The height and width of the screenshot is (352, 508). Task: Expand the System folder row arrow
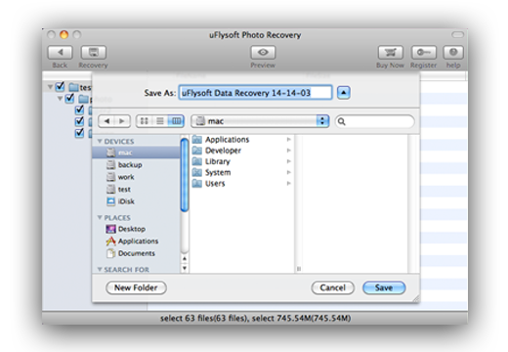pos(288,172)
